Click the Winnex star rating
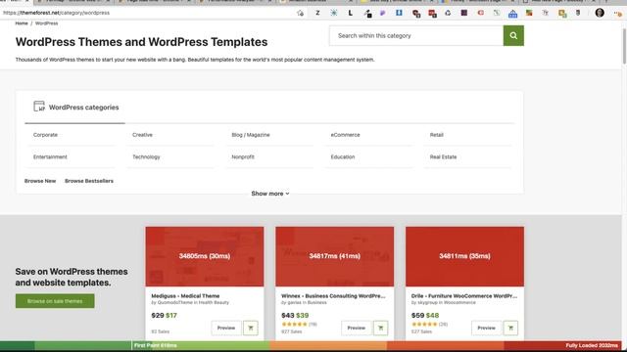 pos(294,324)
